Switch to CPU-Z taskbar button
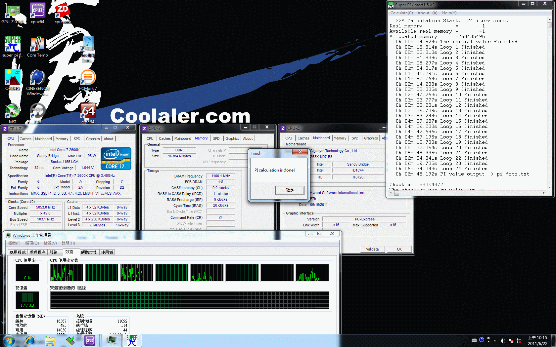 tap(90, 340)
